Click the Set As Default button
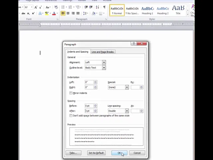The height and width of the screenshot is (160, 213). pos(96,153)
